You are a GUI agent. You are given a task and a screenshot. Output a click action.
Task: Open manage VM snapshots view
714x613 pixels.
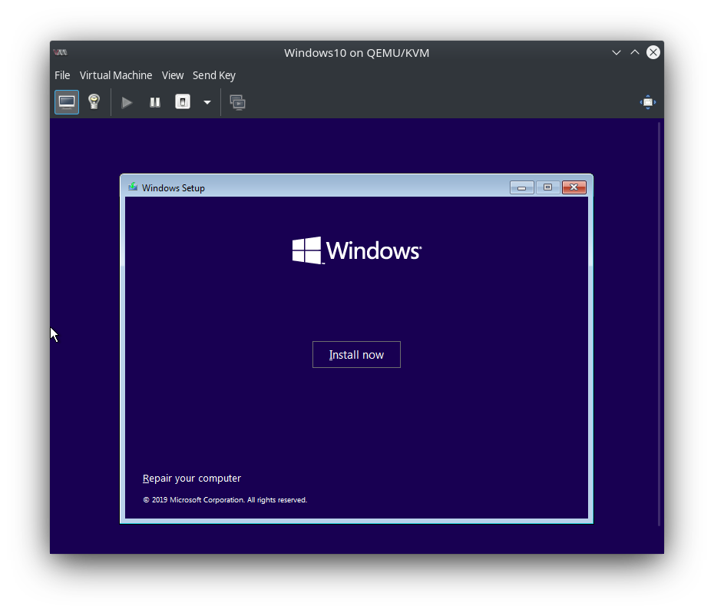(x=238, y=102)
